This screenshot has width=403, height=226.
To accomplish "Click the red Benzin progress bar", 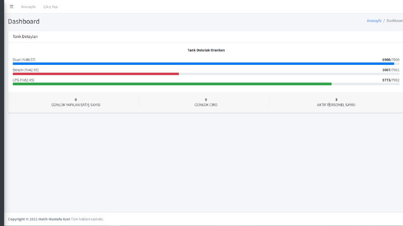I will click(x=96, y=74).
